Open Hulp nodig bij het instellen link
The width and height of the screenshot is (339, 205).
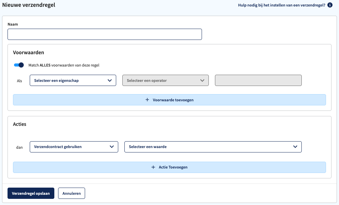tap(282, 5)
